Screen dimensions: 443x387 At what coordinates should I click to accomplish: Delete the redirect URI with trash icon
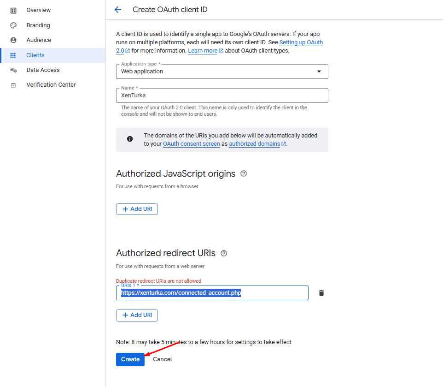point(321,293)
